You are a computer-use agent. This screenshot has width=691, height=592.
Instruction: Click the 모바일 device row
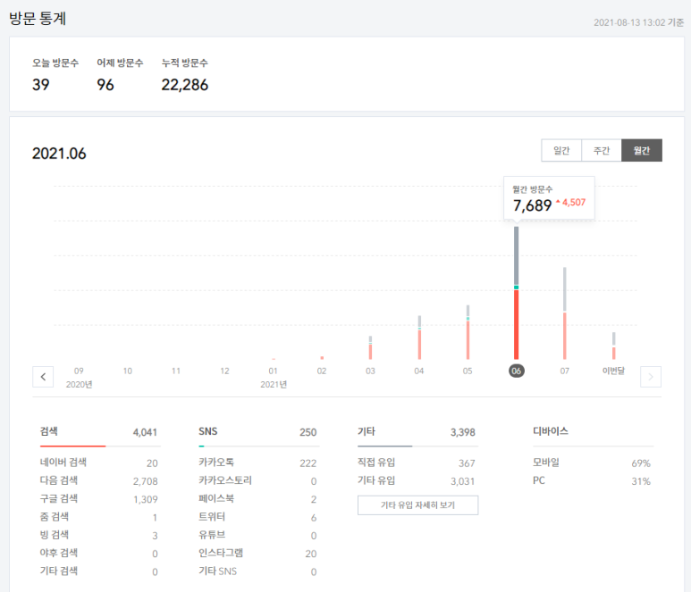[x=592, y=463]
